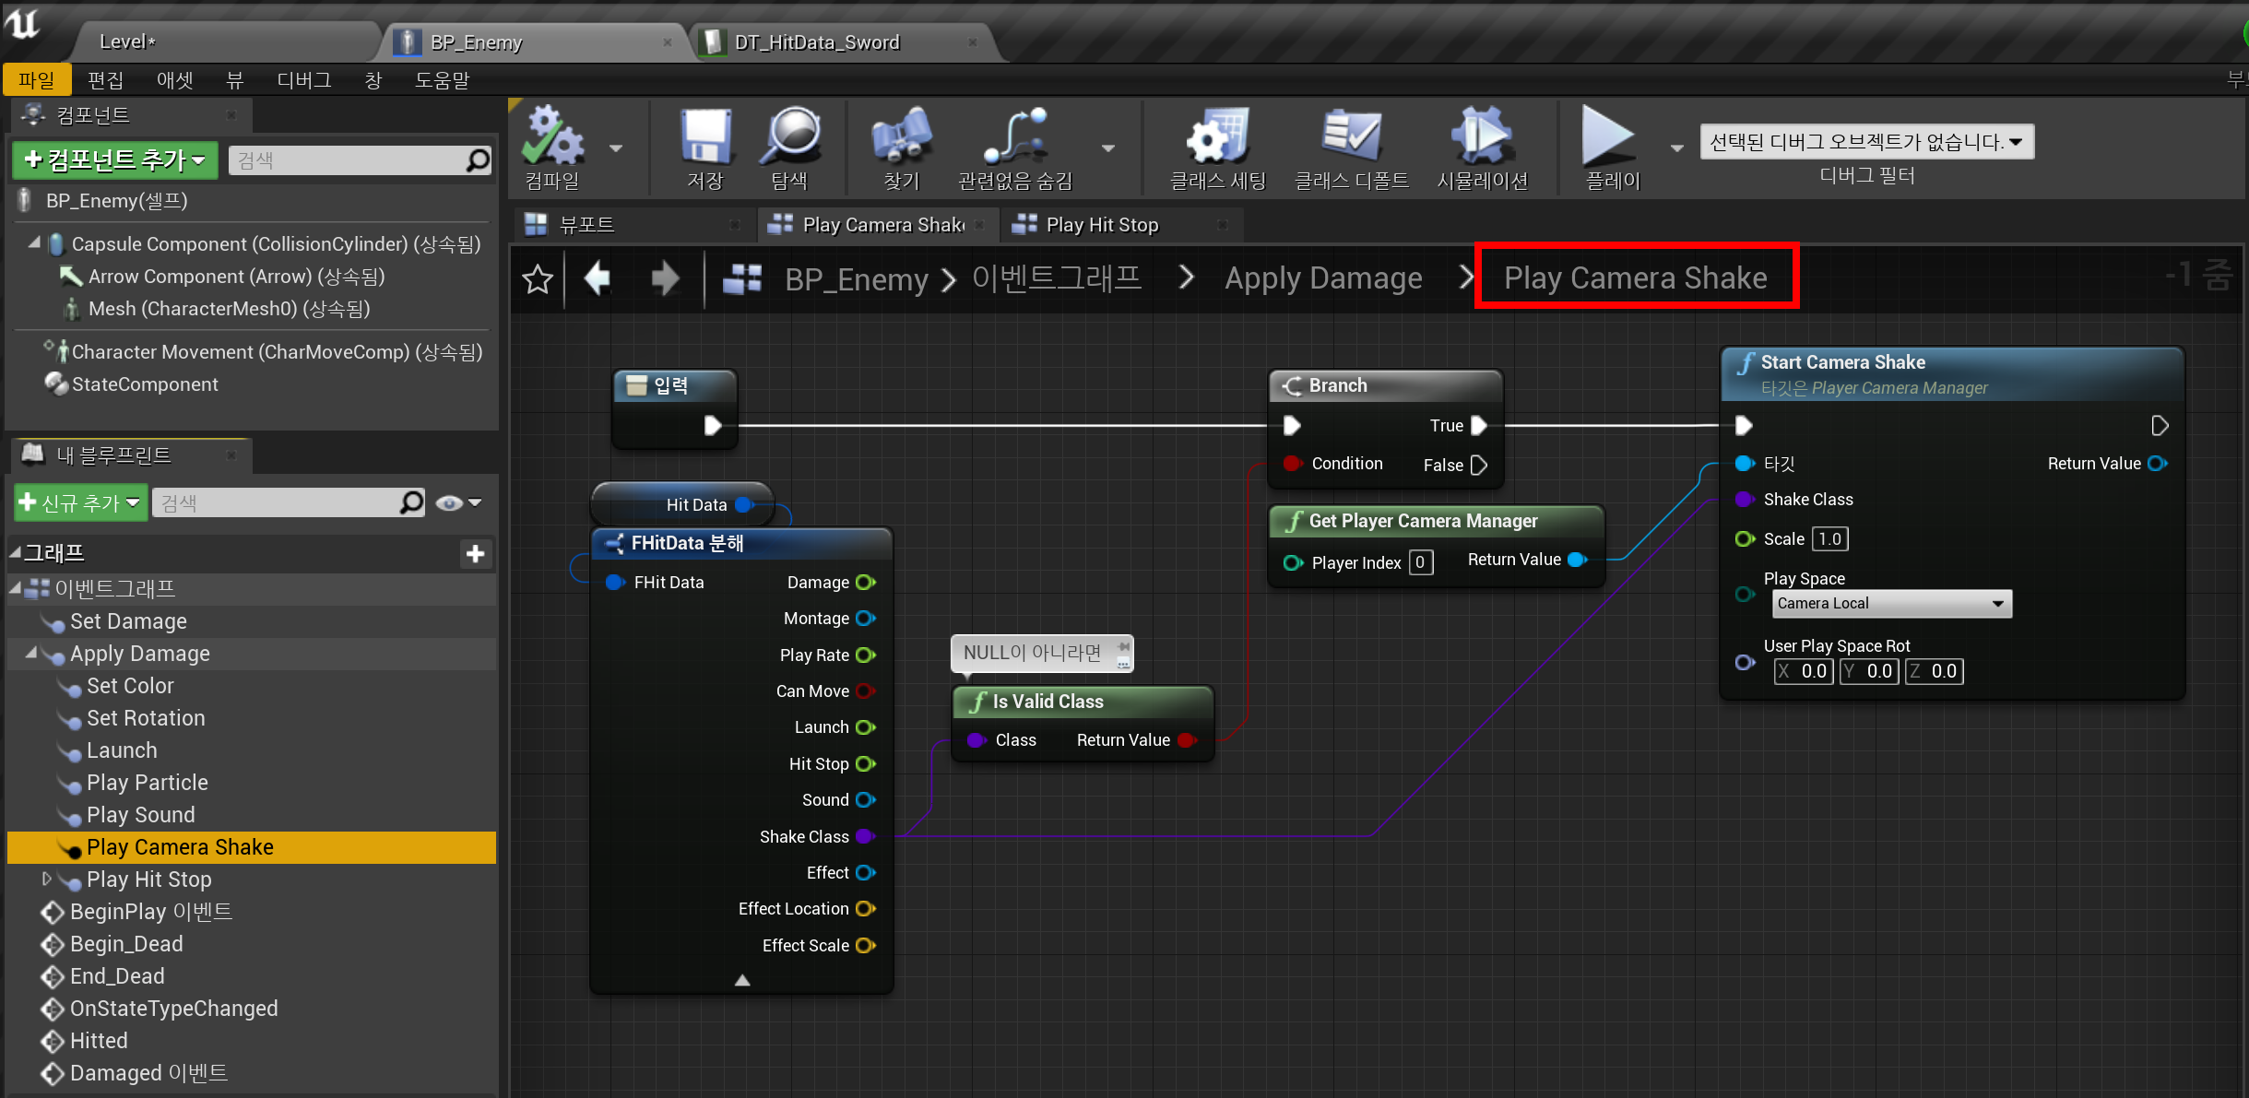The height and width of the screenshot is (1098, 2249).
Task: Expand the Play Hit Stop tree item
Action: click(x=46, y=879)
